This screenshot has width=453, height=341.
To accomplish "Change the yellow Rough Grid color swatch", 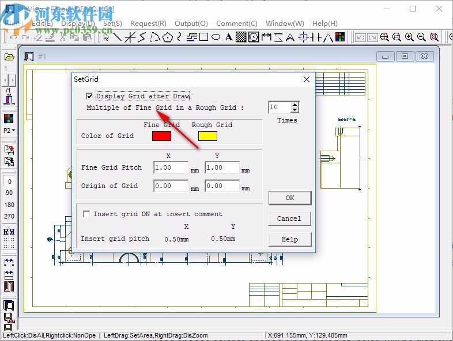I will pos(207,136).
